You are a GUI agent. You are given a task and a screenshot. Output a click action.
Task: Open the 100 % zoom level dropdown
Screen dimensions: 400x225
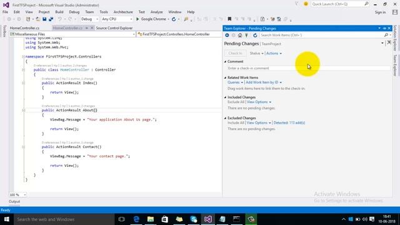[x=17, y=195]
